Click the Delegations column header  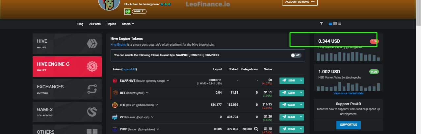(250, 69)
